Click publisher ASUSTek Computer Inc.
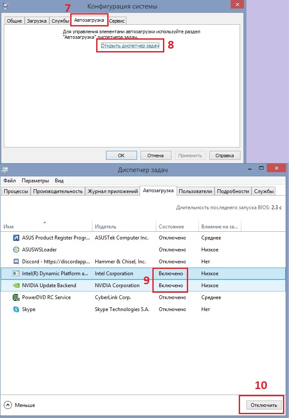 (122, 237)
